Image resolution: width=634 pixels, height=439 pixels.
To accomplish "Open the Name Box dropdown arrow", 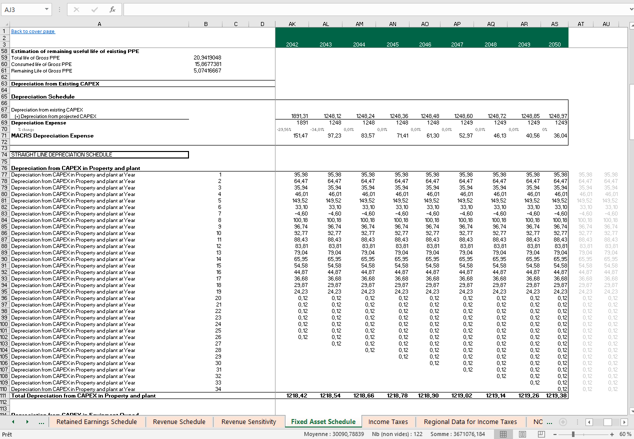I will point(46,9).
